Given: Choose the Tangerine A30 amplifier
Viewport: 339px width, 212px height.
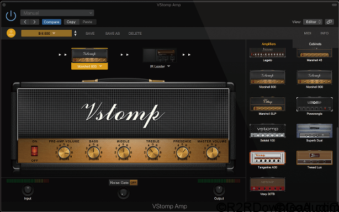Looking at the screenshot, I should point(267,160).
